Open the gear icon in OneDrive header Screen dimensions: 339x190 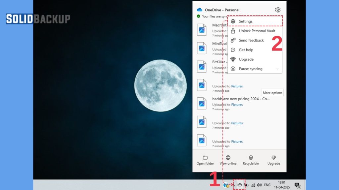point(278,10)
